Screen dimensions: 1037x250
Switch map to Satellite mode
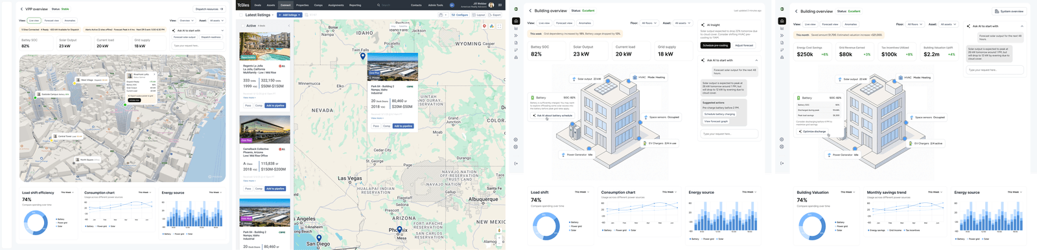pyautogui.click(x=402, y=26)
